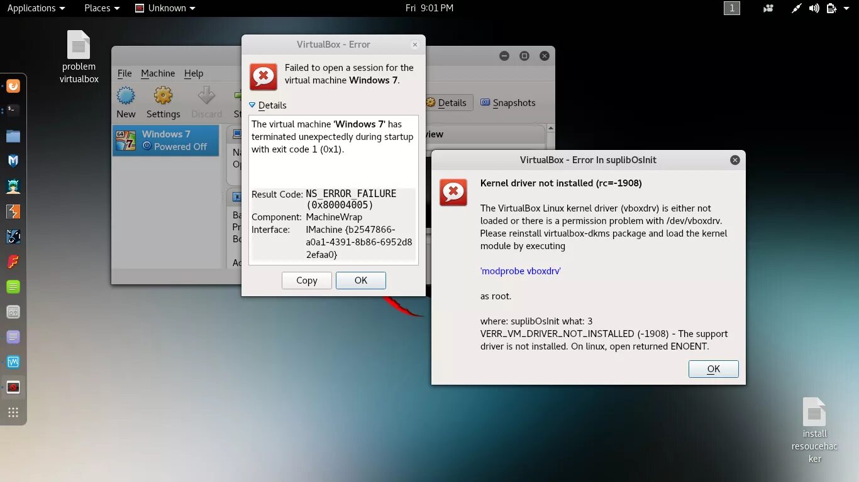Image resolution: width=859 pixels, height=482 pixels.
Task: Click red F icon in dock
Action: pyautogui.click(x=13, y=262)
